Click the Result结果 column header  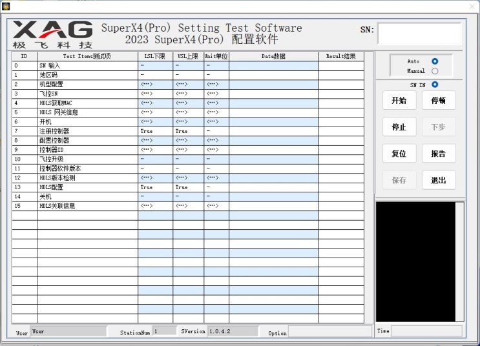[341, 56]
